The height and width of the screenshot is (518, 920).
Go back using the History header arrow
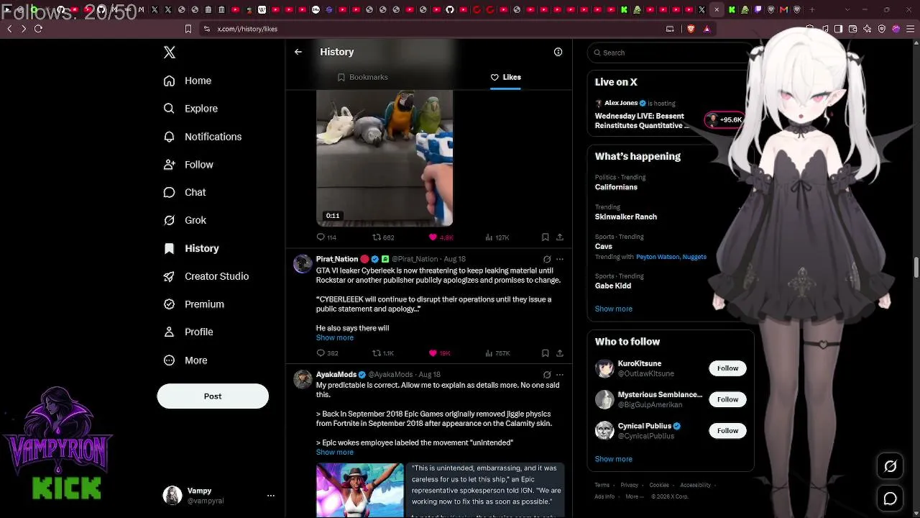click(298, 52)
